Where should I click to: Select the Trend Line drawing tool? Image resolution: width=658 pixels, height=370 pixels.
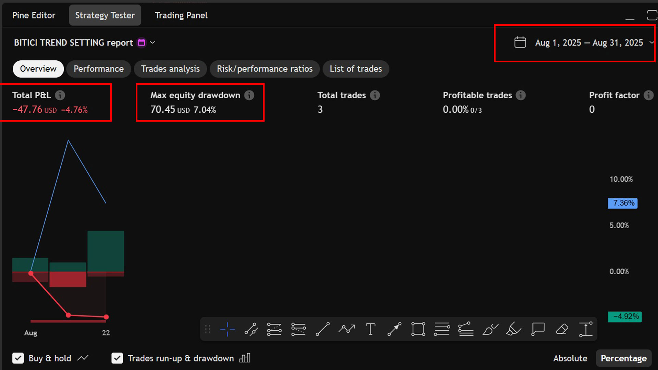point(322,329)
